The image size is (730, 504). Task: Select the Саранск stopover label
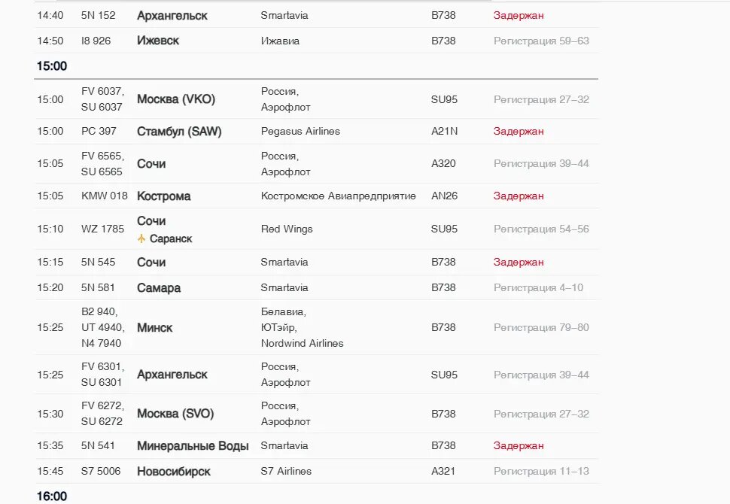171,238
